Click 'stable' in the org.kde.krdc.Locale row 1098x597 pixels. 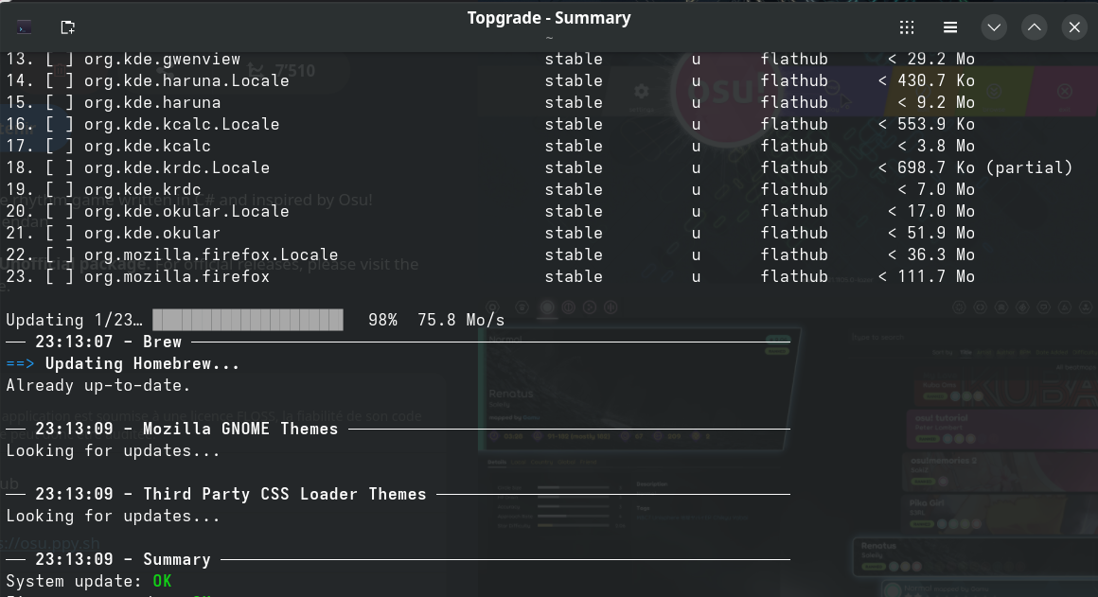[574, 167]
